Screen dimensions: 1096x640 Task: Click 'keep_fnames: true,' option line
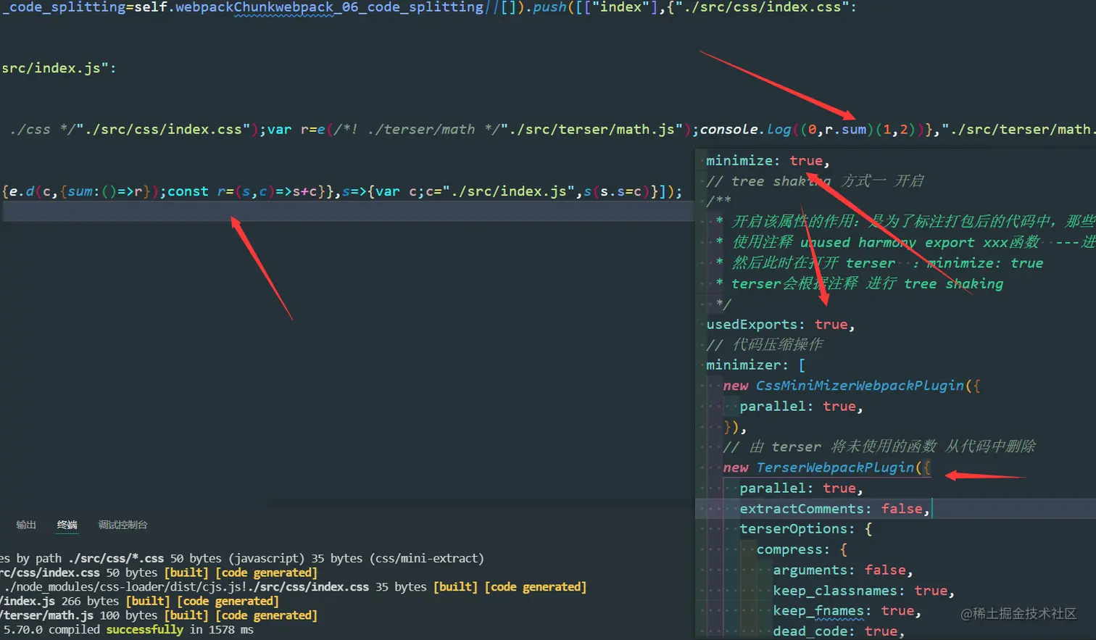pyautogui.click(x=847, y=611)
